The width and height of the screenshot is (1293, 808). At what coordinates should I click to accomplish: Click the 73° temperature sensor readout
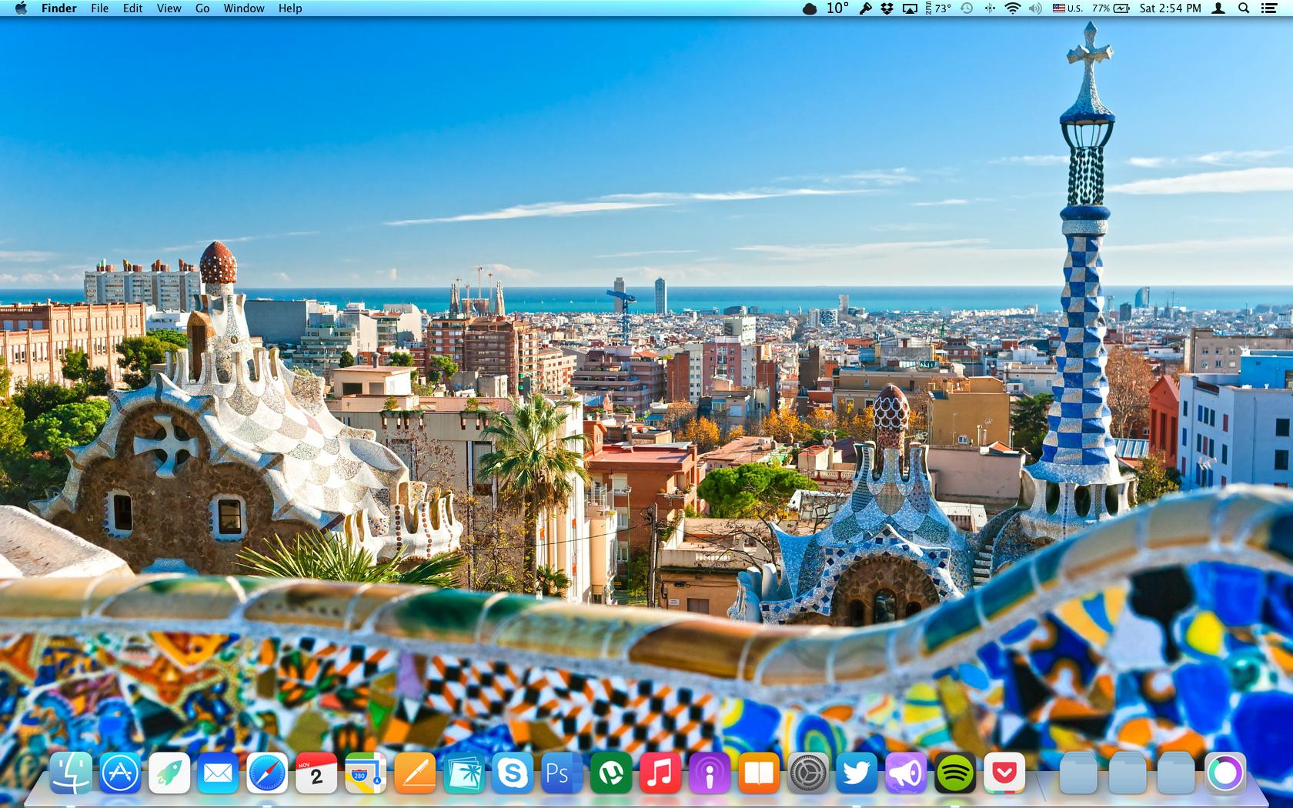coord(939,8)
